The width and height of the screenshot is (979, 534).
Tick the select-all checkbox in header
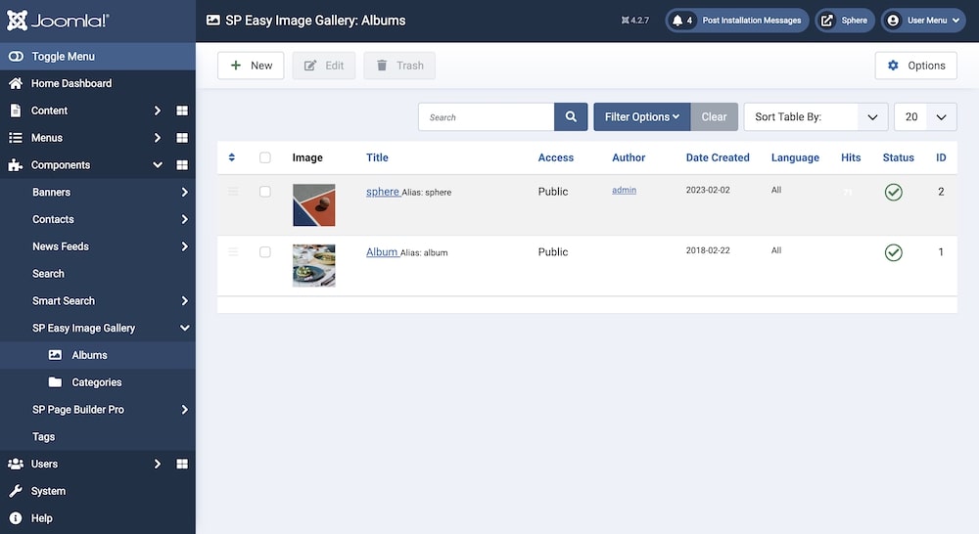click(x=265, y=157)
